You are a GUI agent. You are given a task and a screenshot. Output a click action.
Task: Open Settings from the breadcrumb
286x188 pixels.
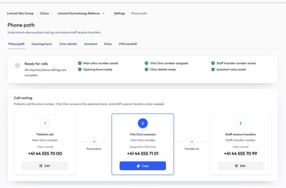(x=119, y=13)
